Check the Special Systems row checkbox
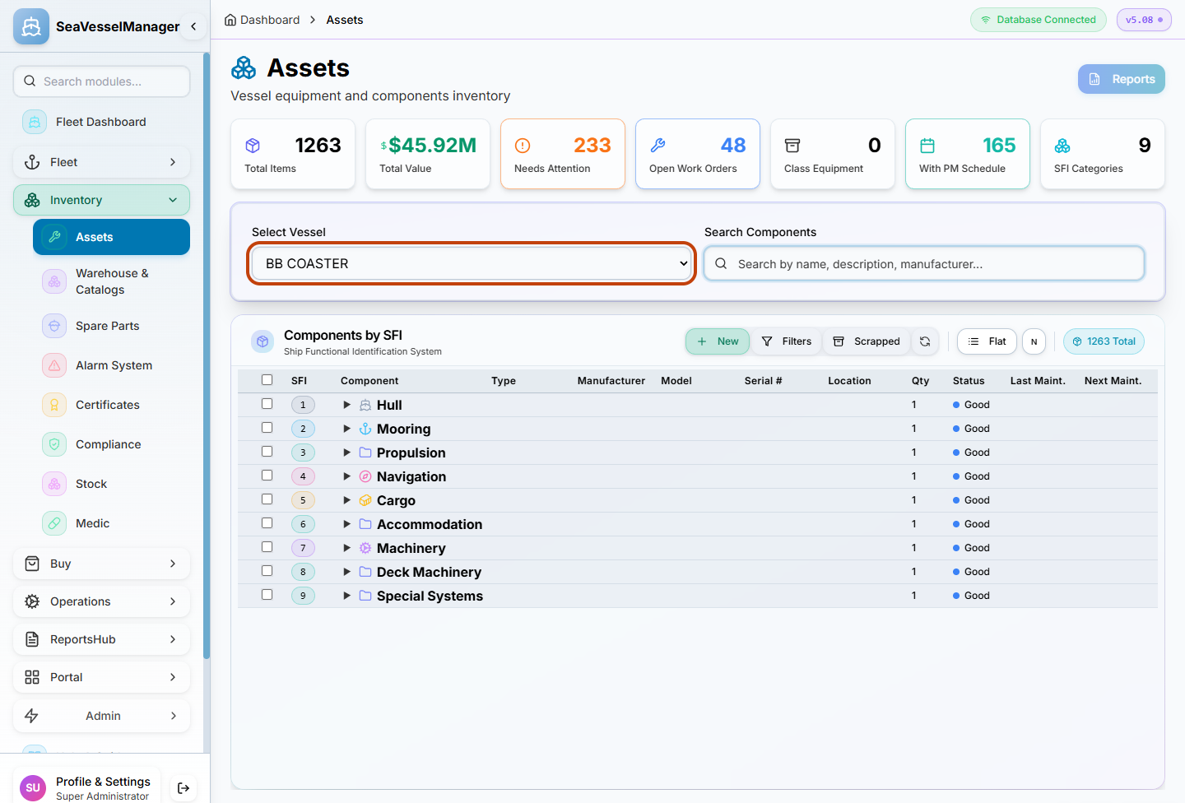 point(267,595)
